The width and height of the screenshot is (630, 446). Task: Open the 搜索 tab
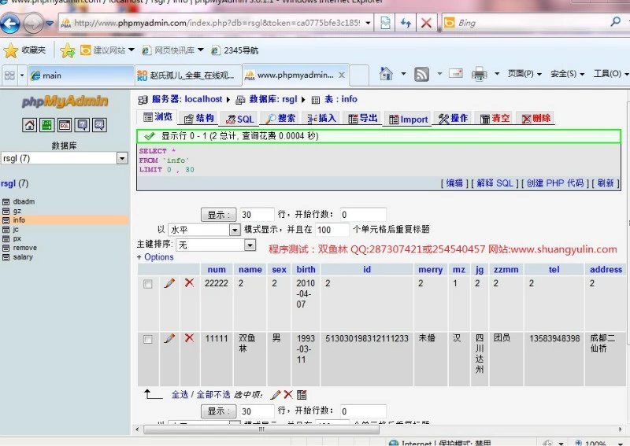[281, 119]
